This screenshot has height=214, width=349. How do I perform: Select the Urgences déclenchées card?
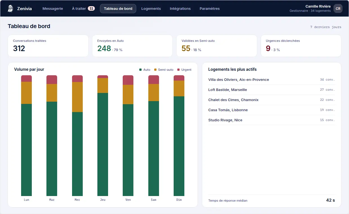[x=301, y=46]
